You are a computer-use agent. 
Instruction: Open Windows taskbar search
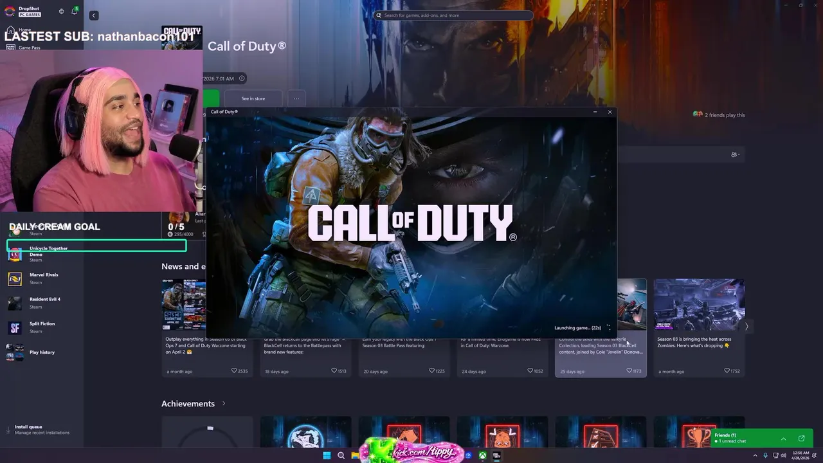click(341, 455)
